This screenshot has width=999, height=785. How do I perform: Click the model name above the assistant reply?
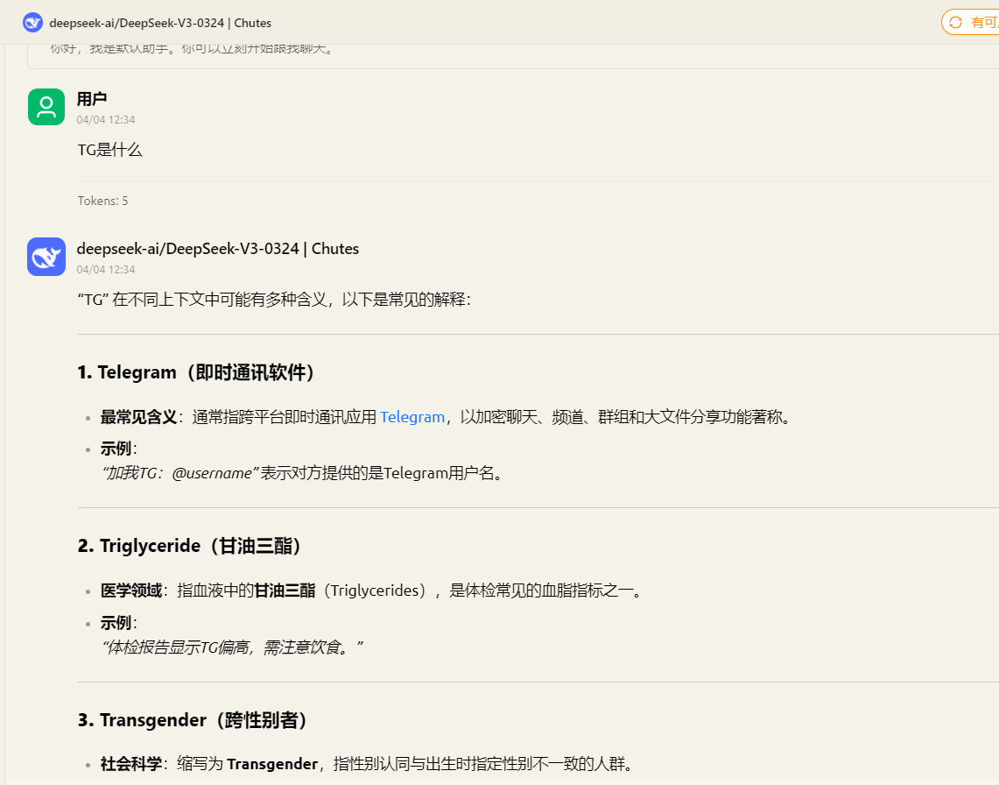218,249
